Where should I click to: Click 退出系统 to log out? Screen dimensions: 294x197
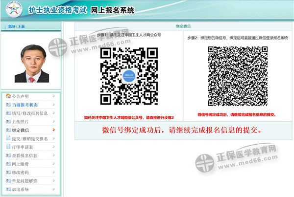click(21, 189)
